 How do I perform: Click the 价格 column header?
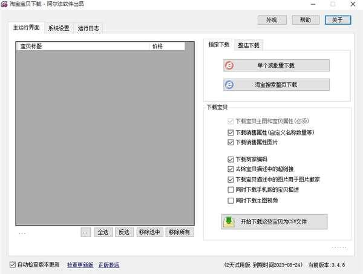tap(167, 47)
